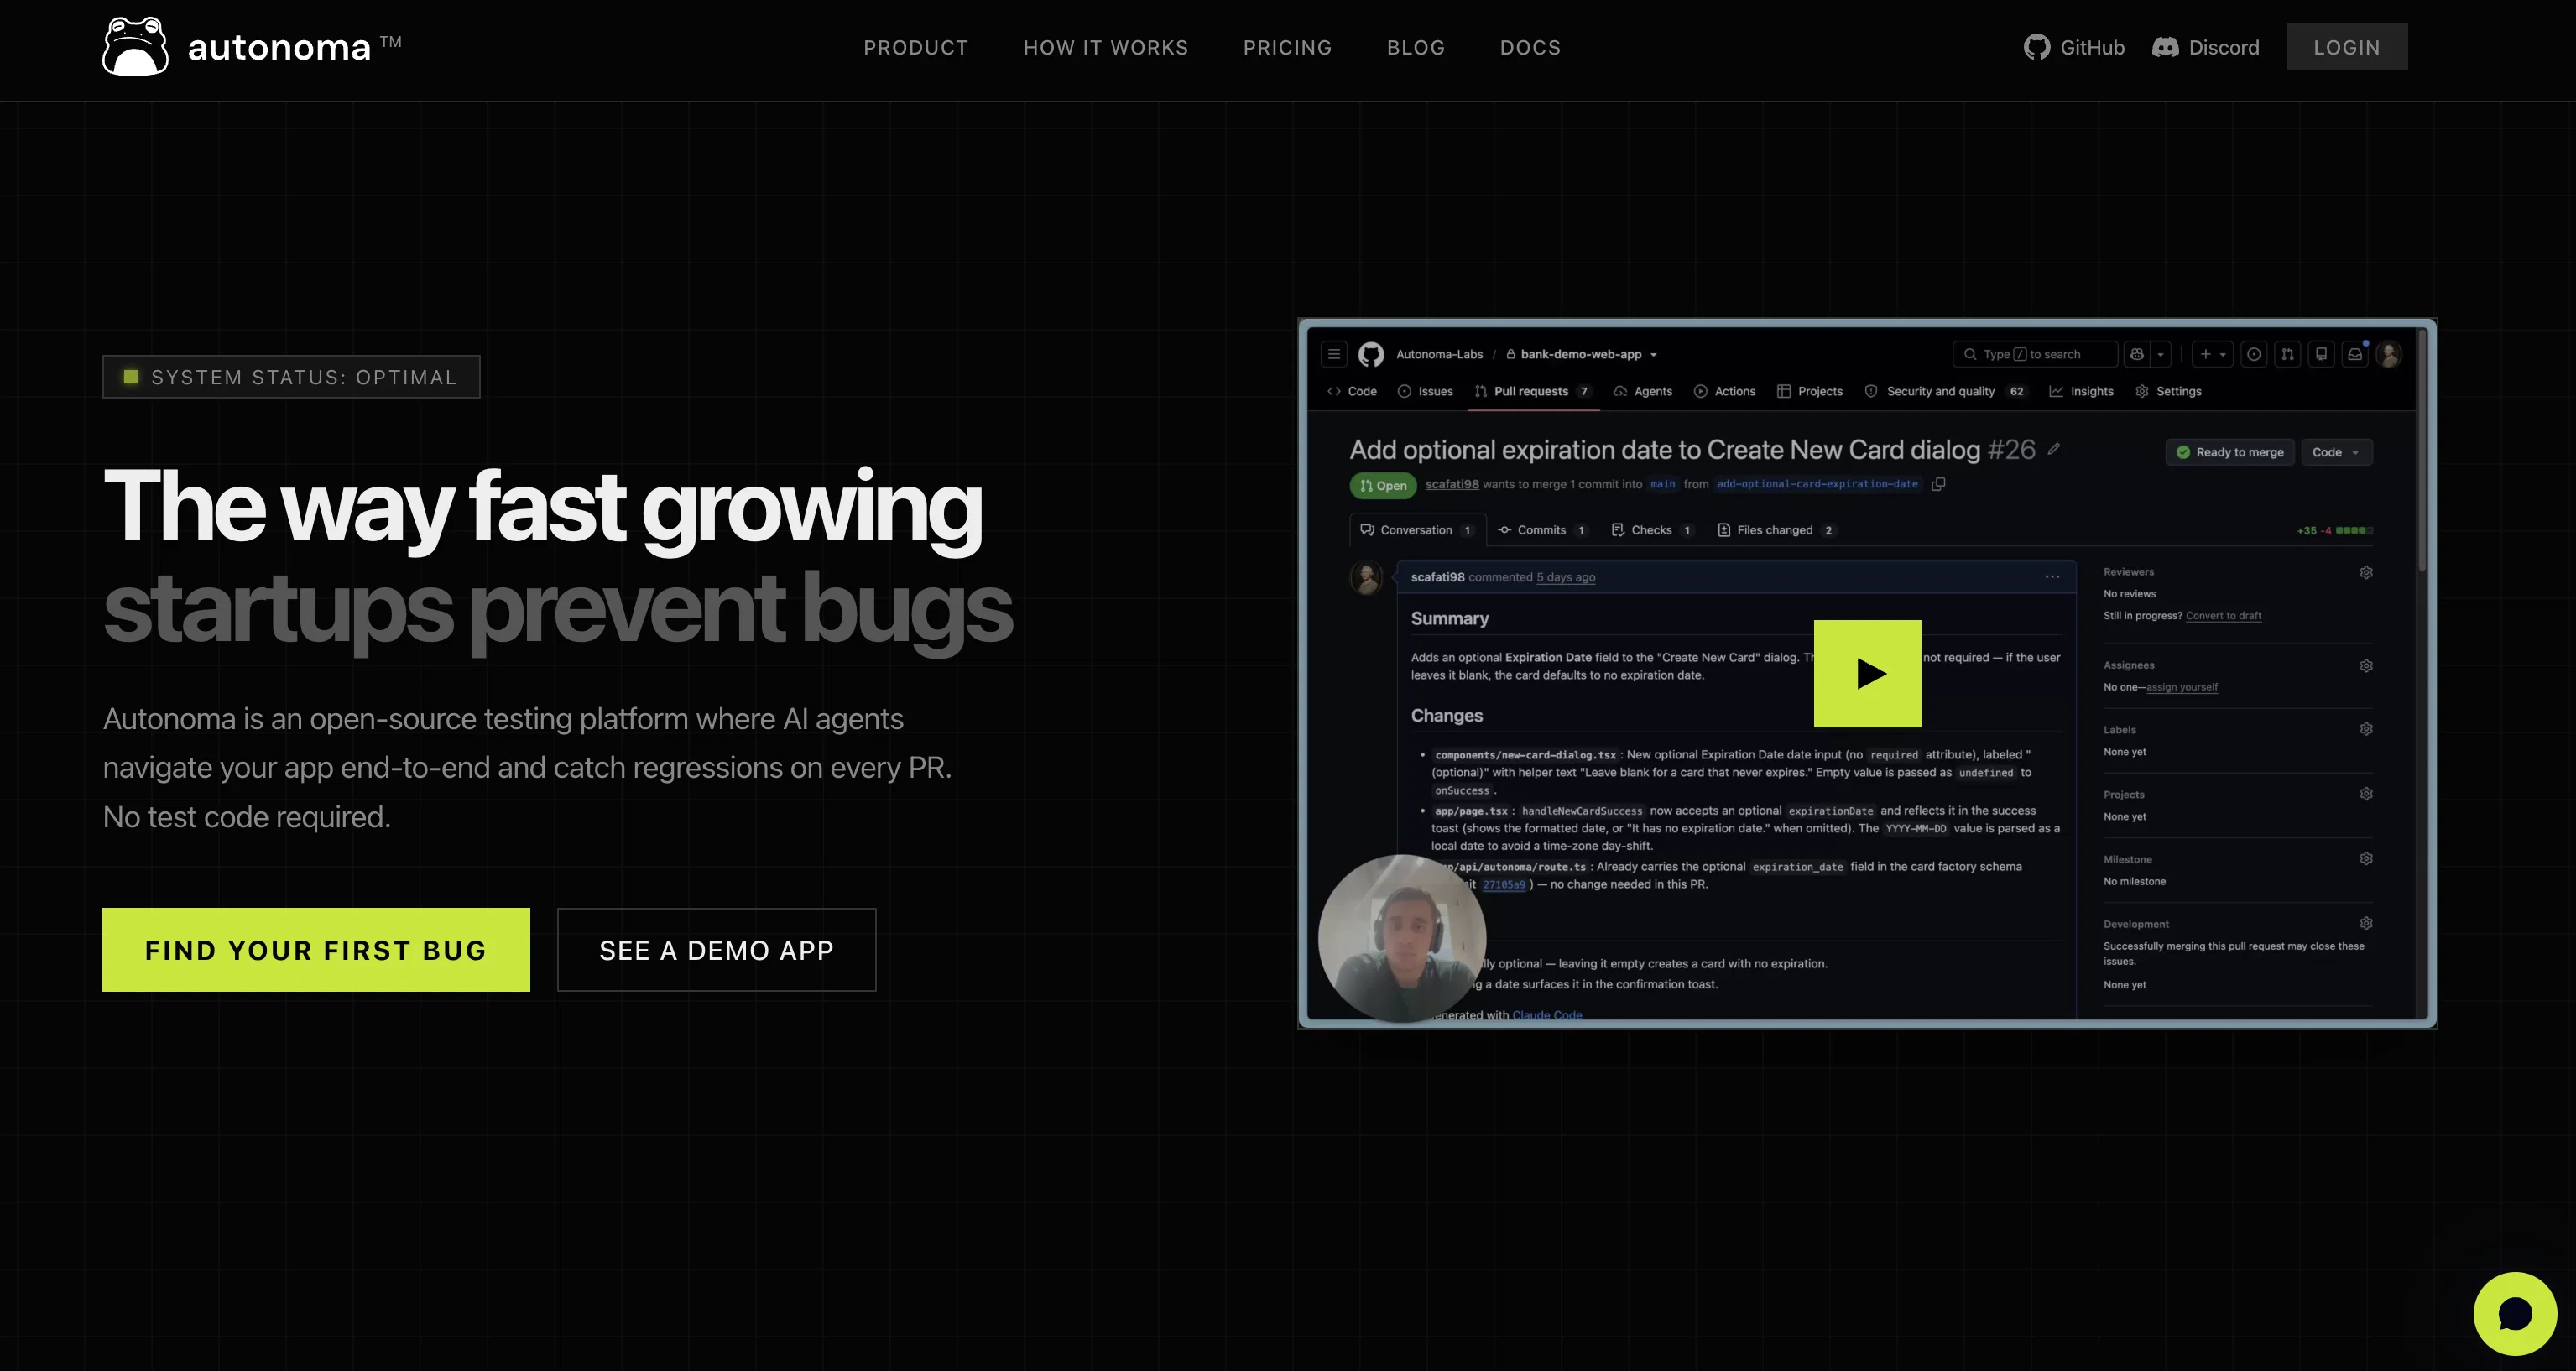
Task: Play the demo video
Action: [1867, 673]
